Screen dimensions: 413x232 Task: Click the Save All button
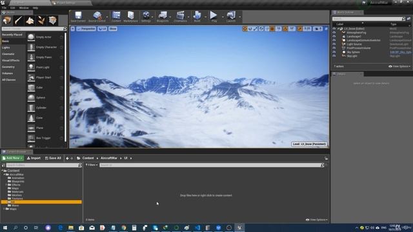tap(53, 158)
